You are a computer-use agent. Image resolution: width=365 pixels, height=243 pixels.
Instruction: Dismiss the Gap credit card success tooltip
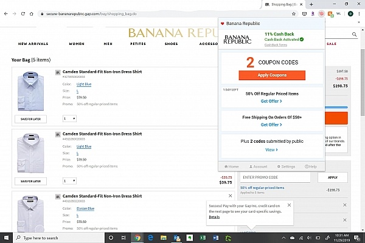point(289,206)
